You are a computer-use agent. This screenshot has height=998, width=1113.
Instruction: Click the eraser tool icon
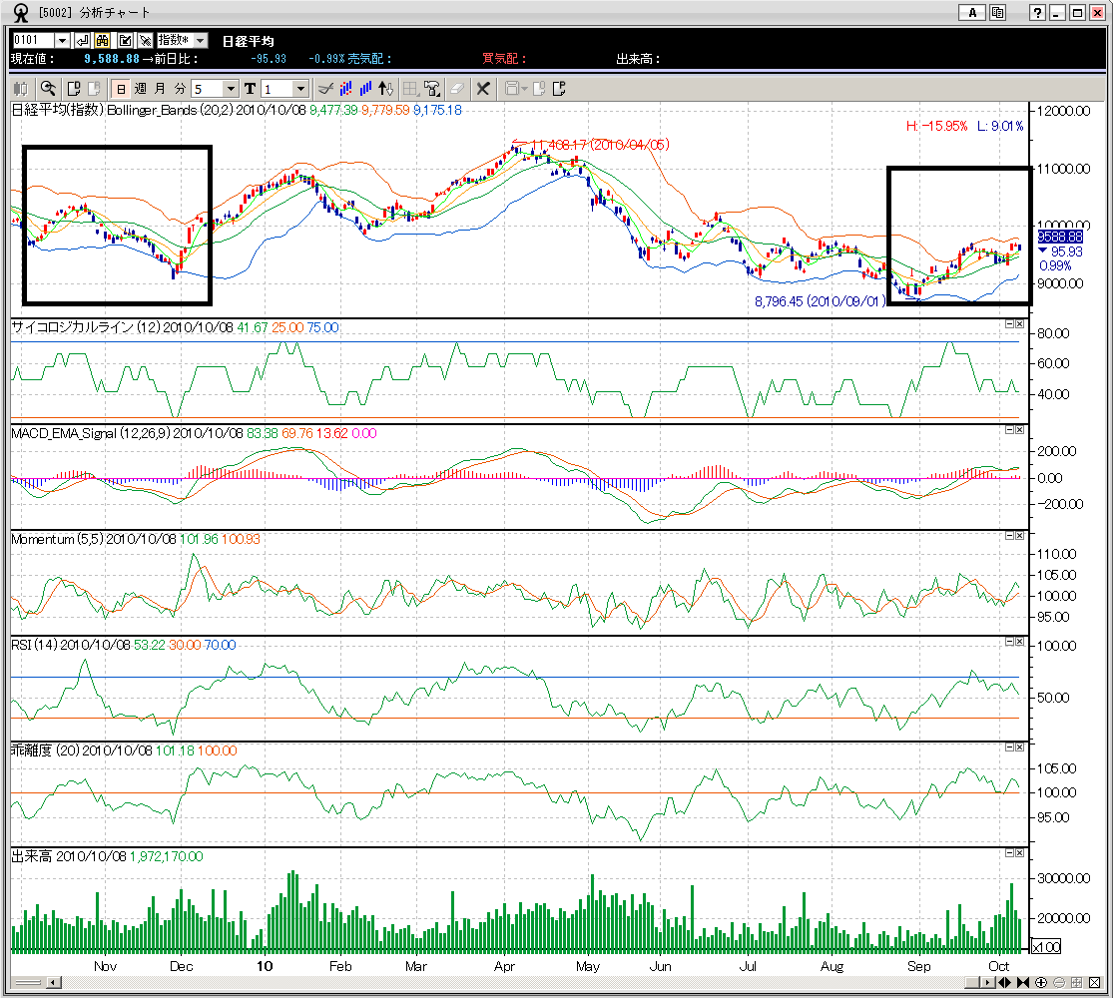[457, 88]
